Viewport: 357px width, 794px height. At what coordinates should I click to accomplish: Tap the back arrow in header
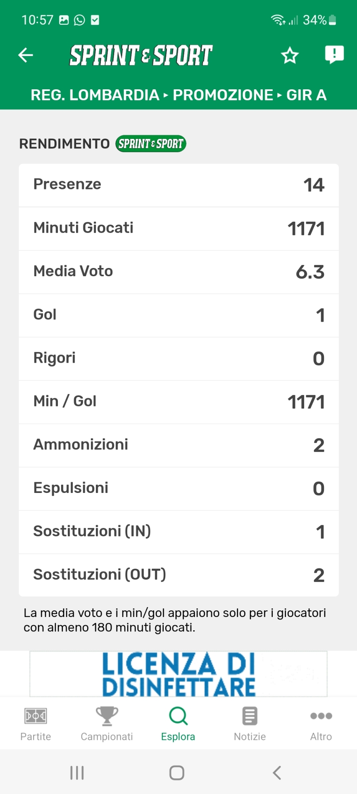26,55
